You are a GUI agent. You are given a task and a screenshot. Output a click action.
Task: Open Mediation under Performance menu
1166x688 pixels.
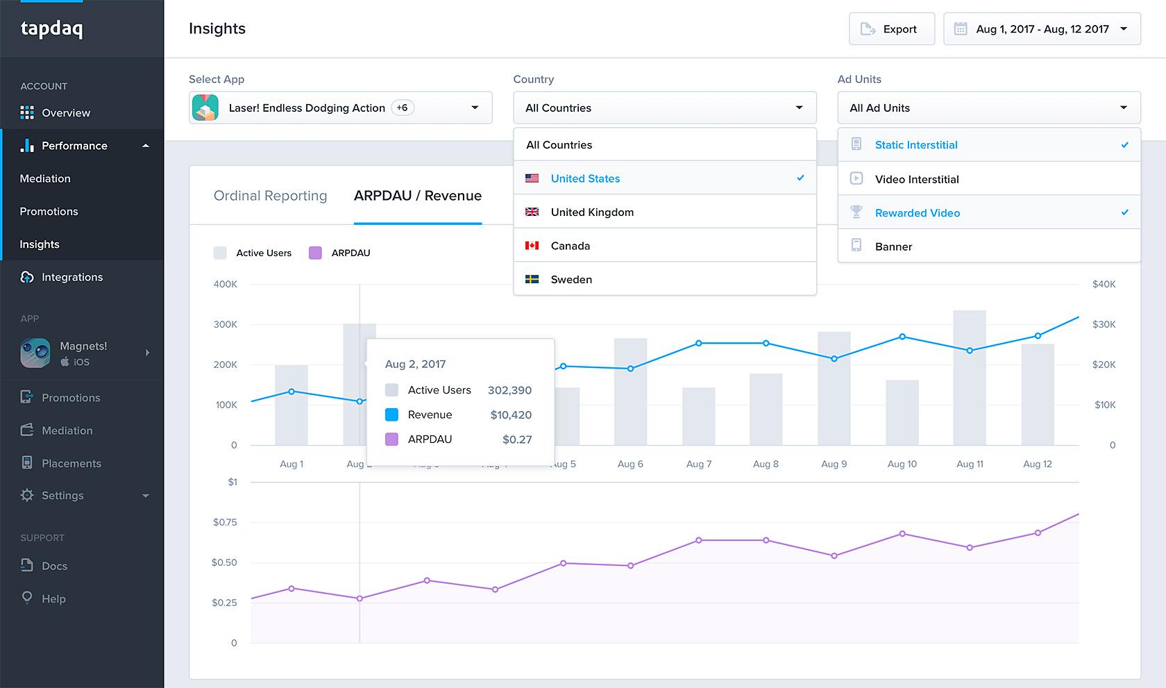pyautogui.click(x=45, y=178)
